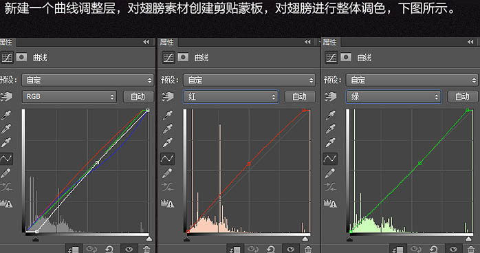The width and height of the screenshot is (480, 253).
Task: Open the preset dropdown above the RGB channel
Action: click(87, 80)
